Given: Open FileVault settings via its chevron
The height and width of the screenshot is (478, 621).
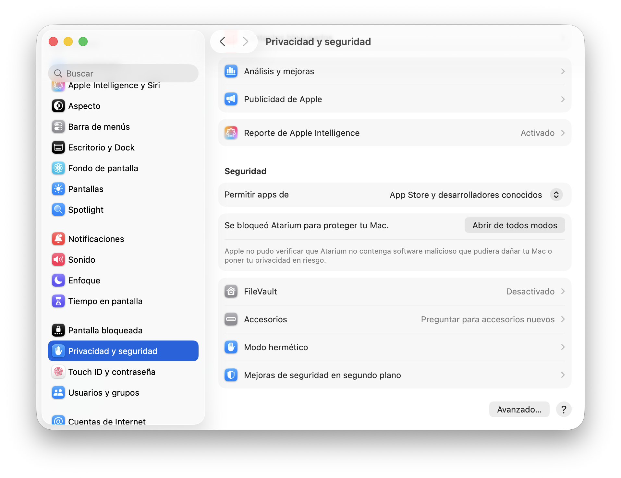Looking at the screenshot, I should pos(563,292).
